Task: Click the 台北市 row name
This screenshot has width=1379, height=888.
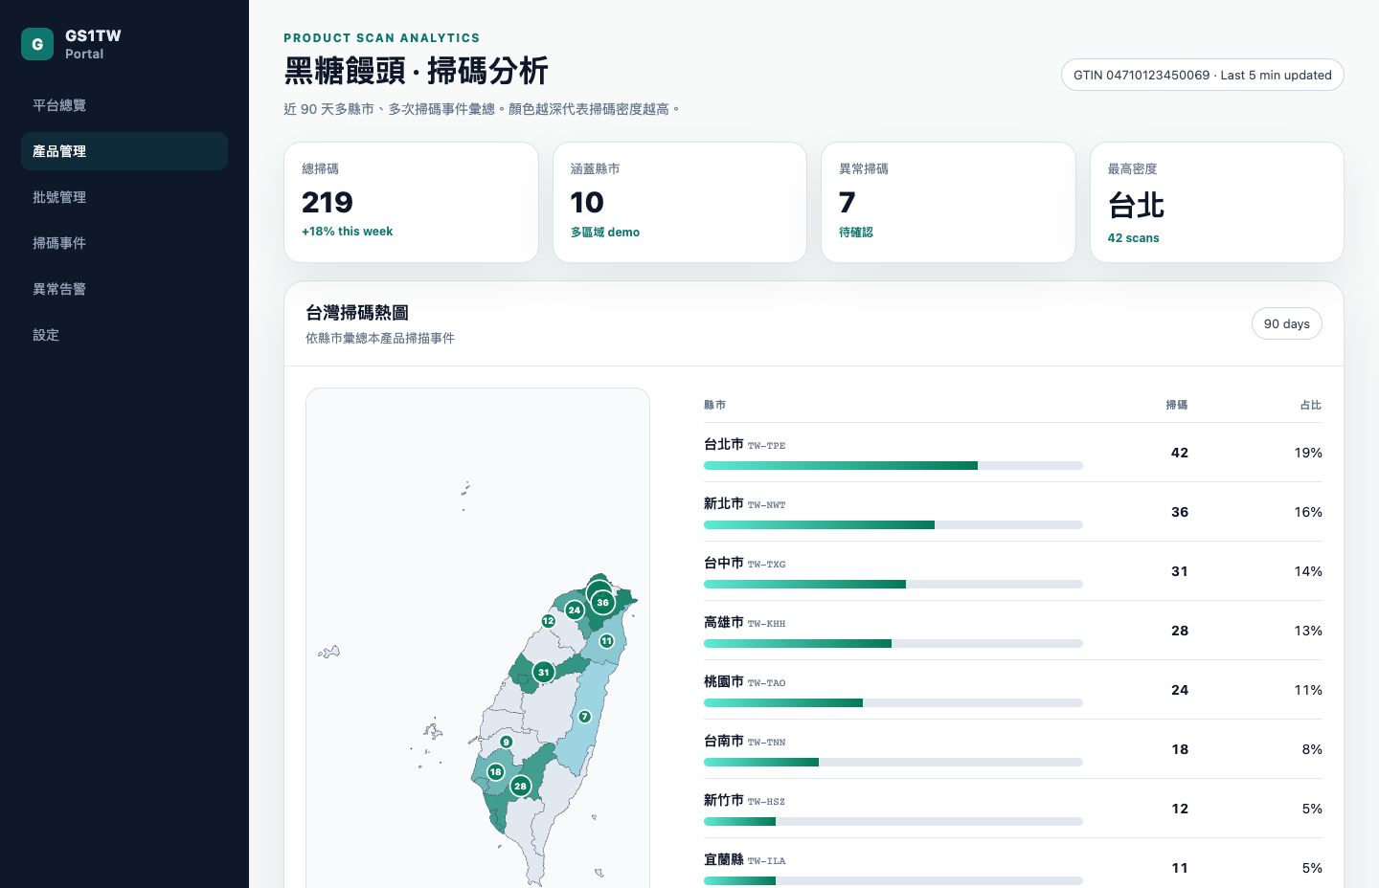Action: (724, 444)
